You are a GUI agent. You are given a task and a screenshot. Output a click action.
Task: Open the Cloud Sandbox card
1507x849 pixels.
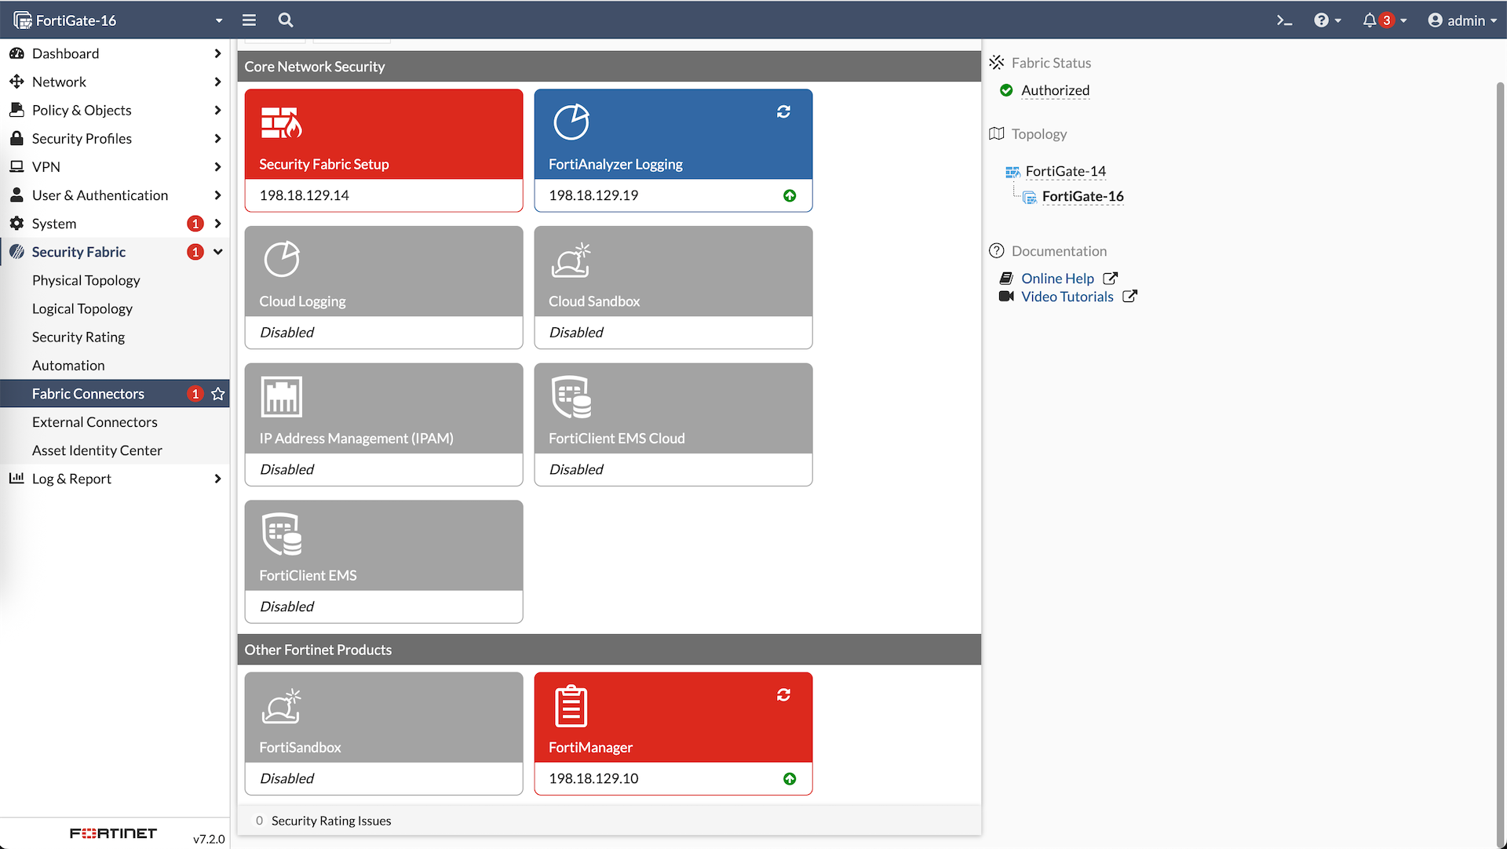point(673,287)
